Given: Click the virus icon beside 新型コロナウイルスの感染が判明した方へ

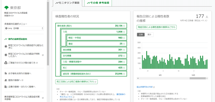Looking at the screenshot, I should [6, 55].
